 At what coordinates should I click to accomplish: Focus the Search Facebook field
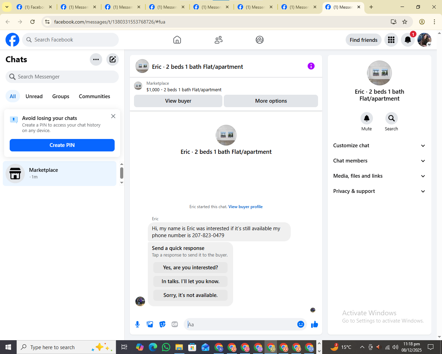(x=70, y=40)
